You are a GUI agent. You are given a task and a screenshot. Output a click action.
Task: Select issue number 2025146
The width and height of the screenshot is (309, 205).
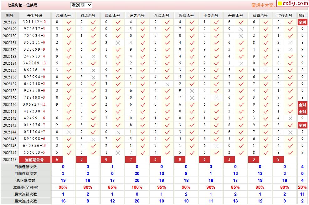click(10, 146)
